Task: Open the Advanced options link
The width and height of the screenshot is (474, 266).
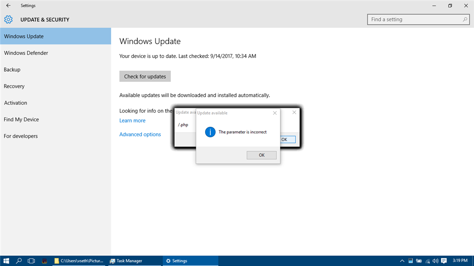Action: 140,135
